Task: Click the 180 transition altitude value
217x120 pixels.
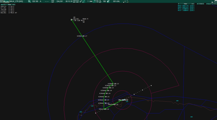Action: pos(104,1)
